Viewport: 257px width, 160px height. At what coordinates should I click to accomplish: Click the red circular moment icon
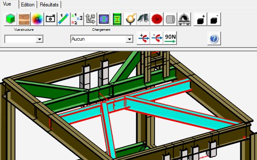point(157,19)
